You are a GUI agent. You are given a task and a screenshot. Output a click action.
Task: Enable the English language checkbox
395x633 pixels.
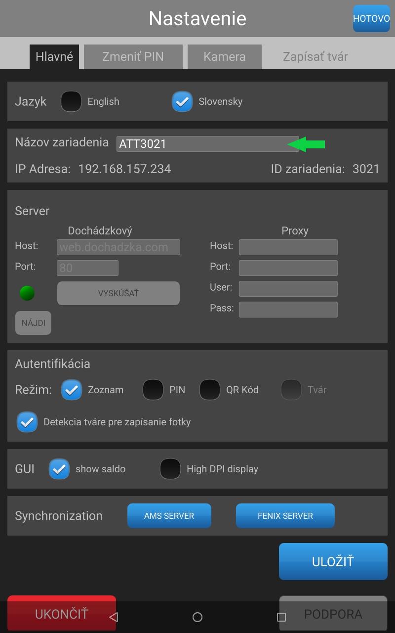(x=71, y=101)
